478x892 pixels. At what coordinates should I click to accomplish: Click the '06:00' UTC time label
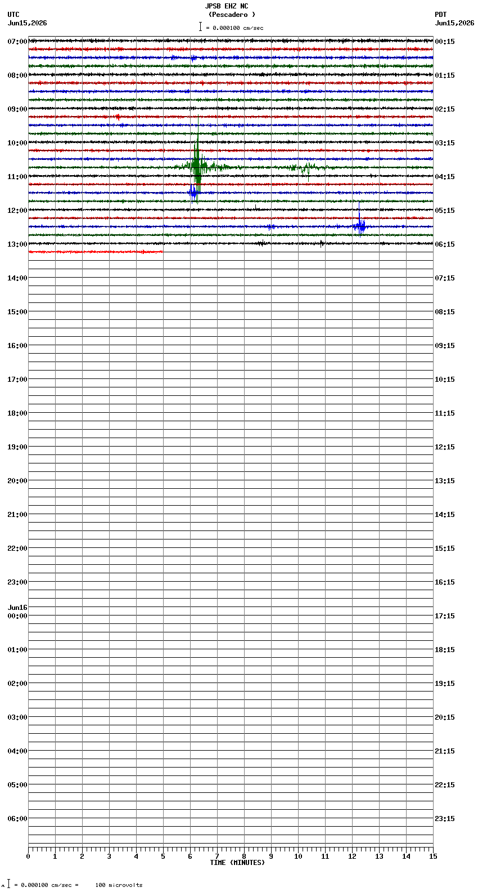[17, 819]
